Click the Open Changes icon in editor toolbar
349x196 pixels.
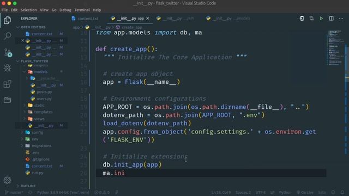(302, 19)
